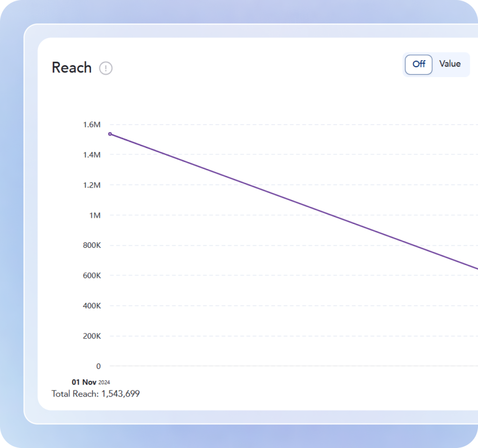Click the 1M y-axis label
The height and width of the screenshot is (448, 478).
click(95, 216)
